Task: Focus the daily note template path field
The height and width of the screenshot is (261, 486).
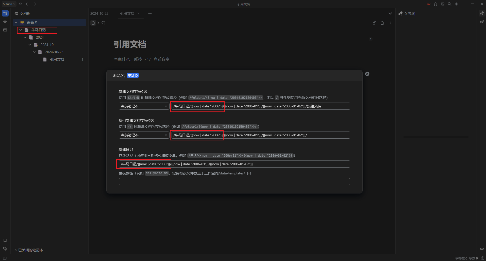Action: [234, 182]
